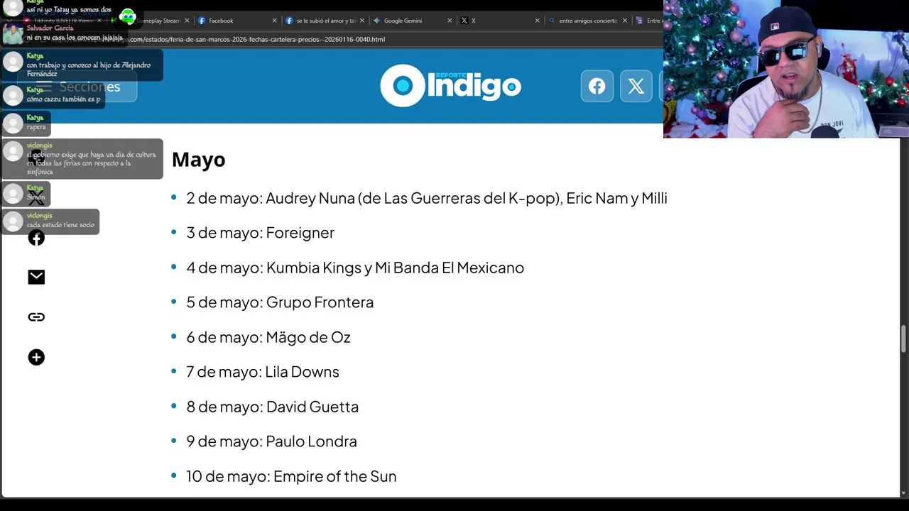
Task: Close the Facebook browser tab
Action: (x=274, y=21)
